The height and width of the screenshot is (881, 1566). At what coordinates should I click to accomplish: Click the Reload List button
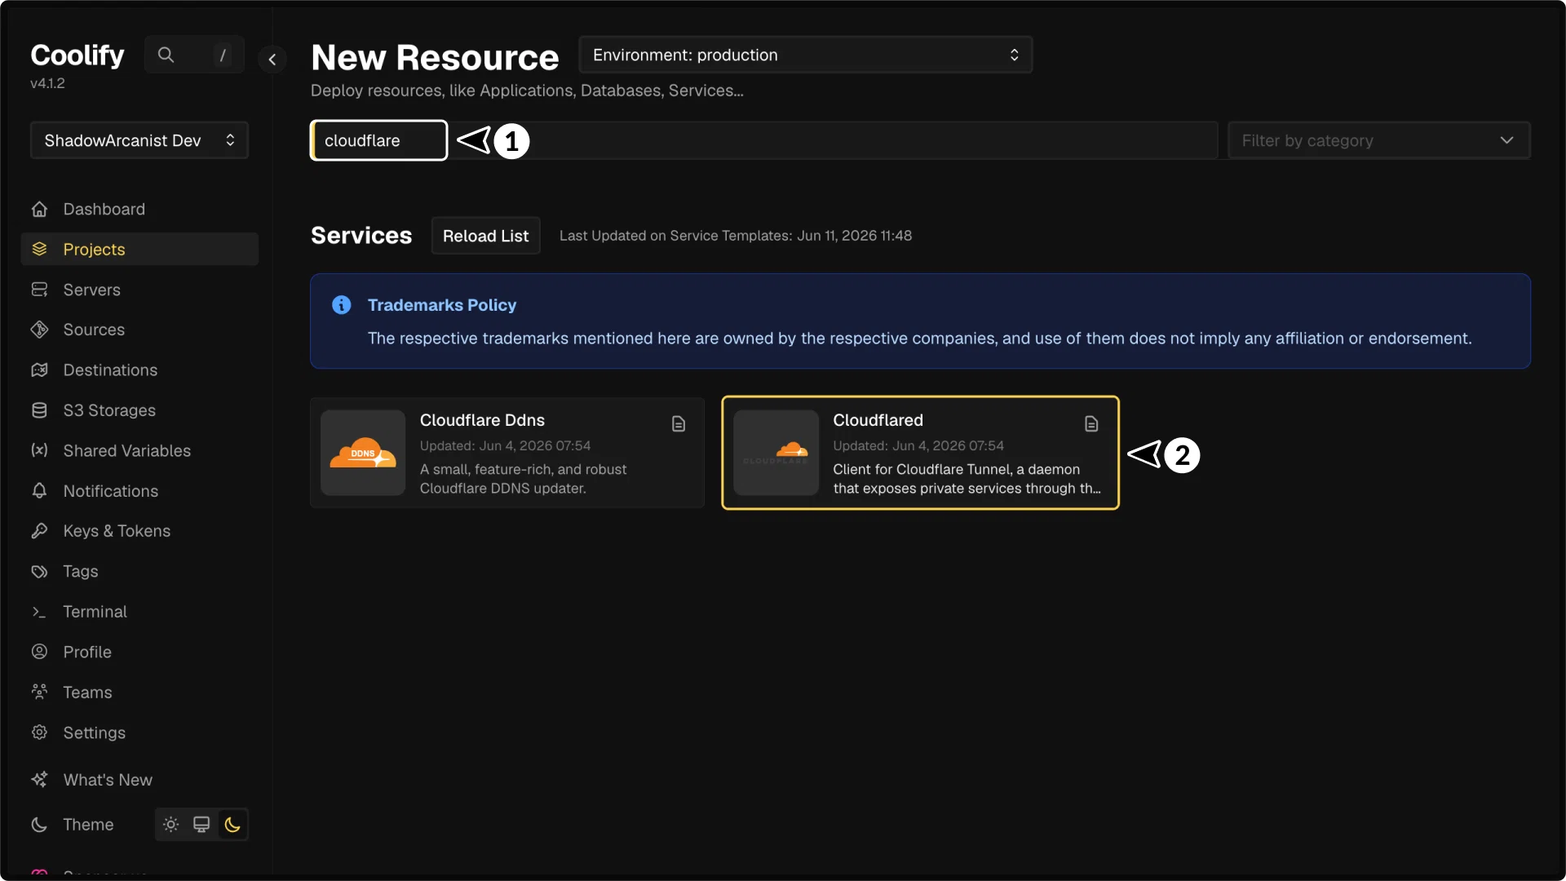tap(485, 236)
